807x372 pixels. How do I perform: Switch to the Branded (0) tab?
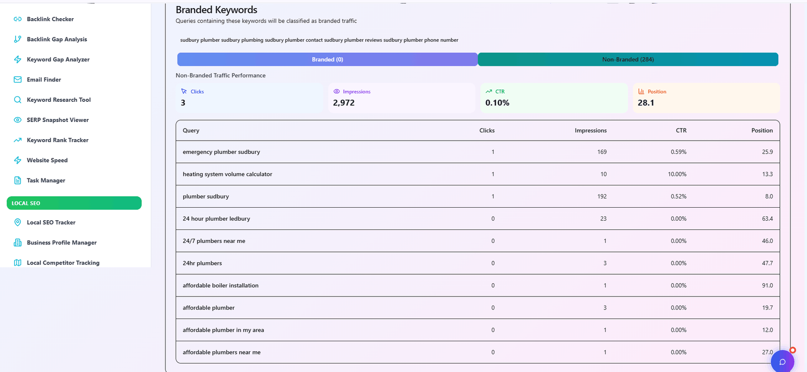327,59
